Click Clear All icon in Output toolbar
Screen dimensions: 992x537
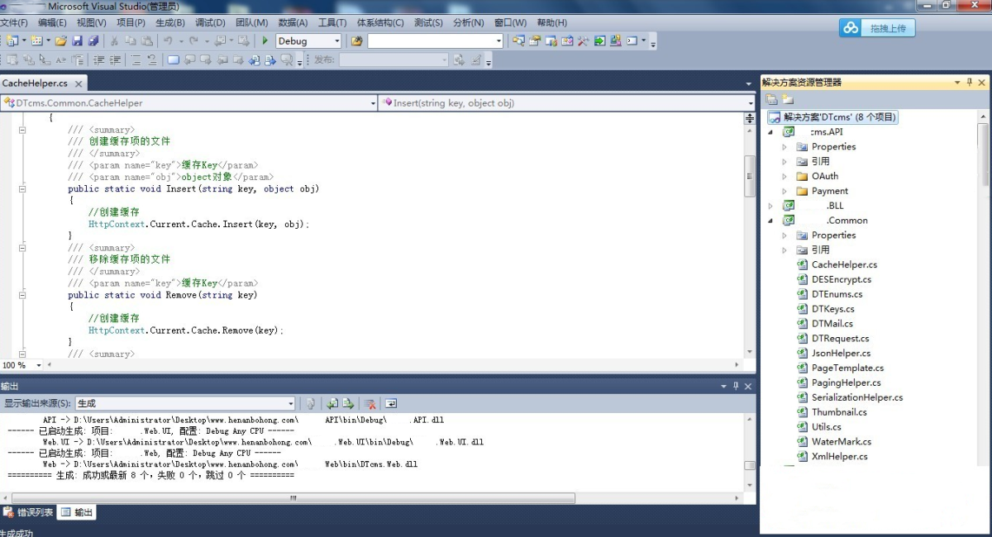pos(370,403)
